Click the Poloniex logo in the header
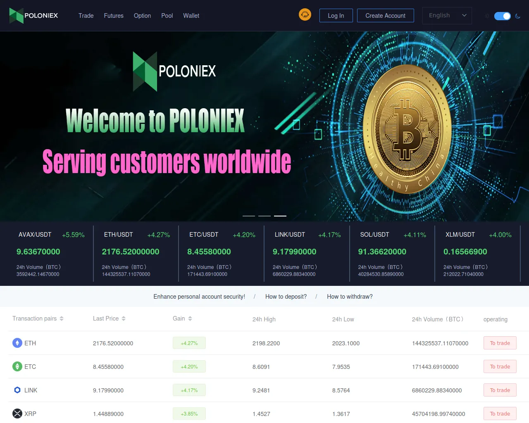Screen dimensions: 529x423 [33, 16]
